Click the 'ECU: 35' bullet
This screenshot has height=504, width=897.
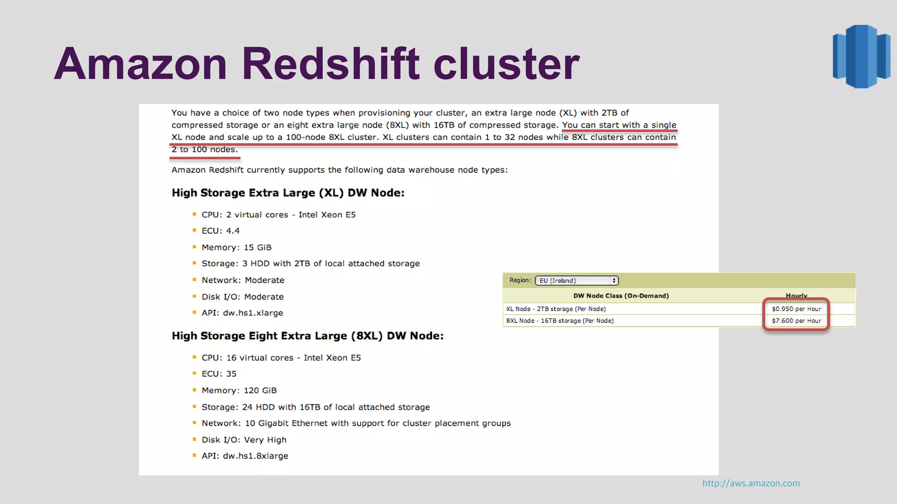click(219, 374)
